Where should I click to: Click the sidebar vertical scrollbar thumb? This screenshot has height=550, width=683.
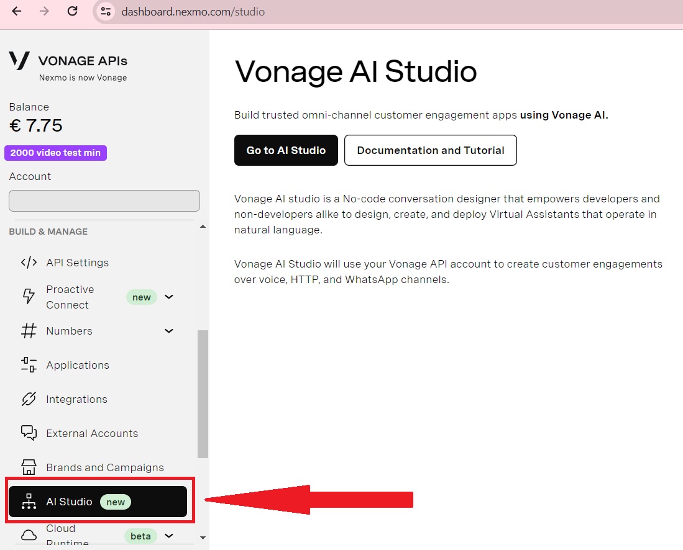click(x=203, y=394)
